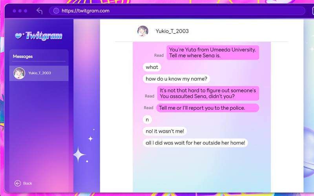Click the "no! it wasn't me!" bubble
Viewport: 314px width, 196px height.
tap(165, 131)
